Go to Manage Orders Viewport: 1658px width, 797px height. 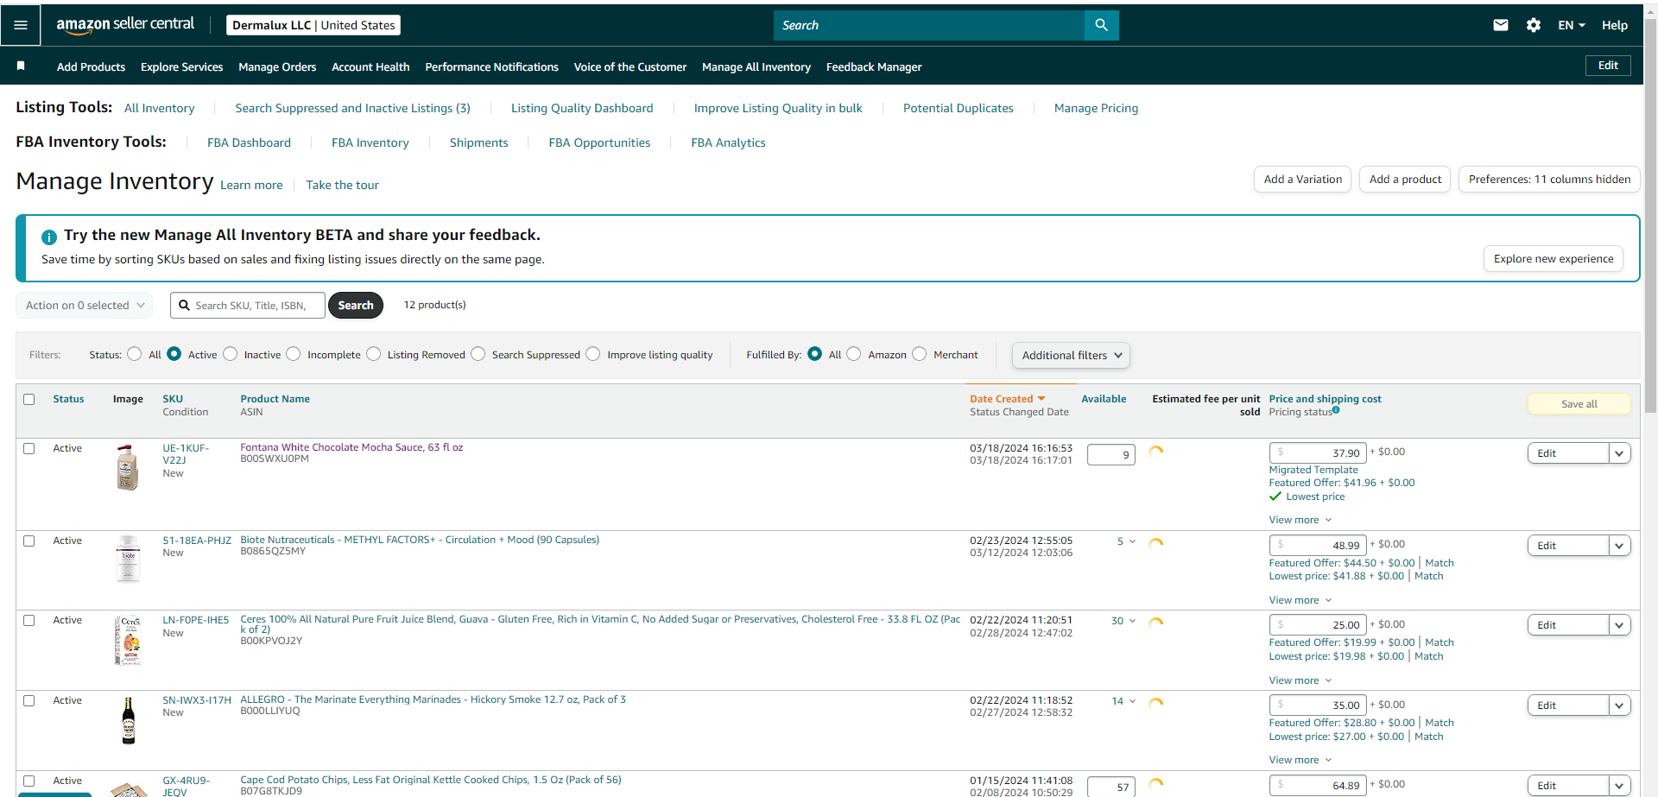[277, 66]
